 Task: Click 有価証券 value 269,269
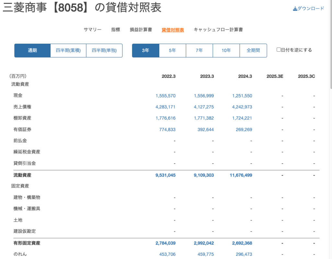coord(244,130)
